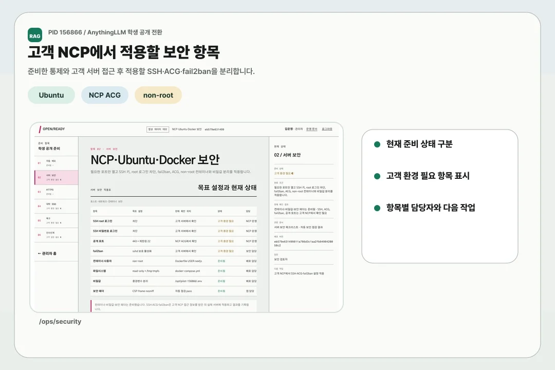
Task: Click the 공개 포트 row label
Action: point(98,241)
